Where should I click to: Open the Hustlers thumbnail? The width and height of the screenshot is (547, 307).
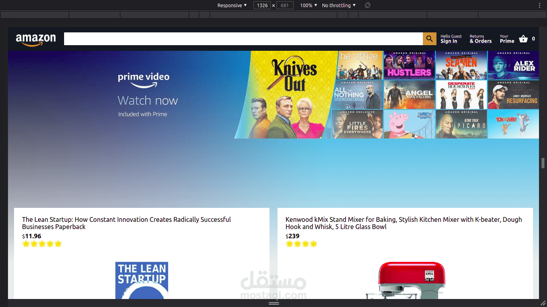click(x=409, y=65)
